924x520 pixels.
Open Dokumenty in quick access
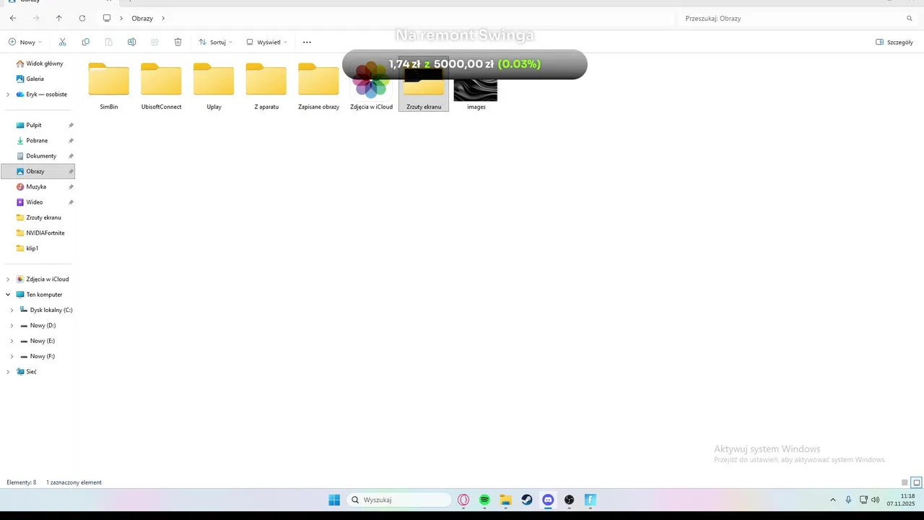pos(38,156)
